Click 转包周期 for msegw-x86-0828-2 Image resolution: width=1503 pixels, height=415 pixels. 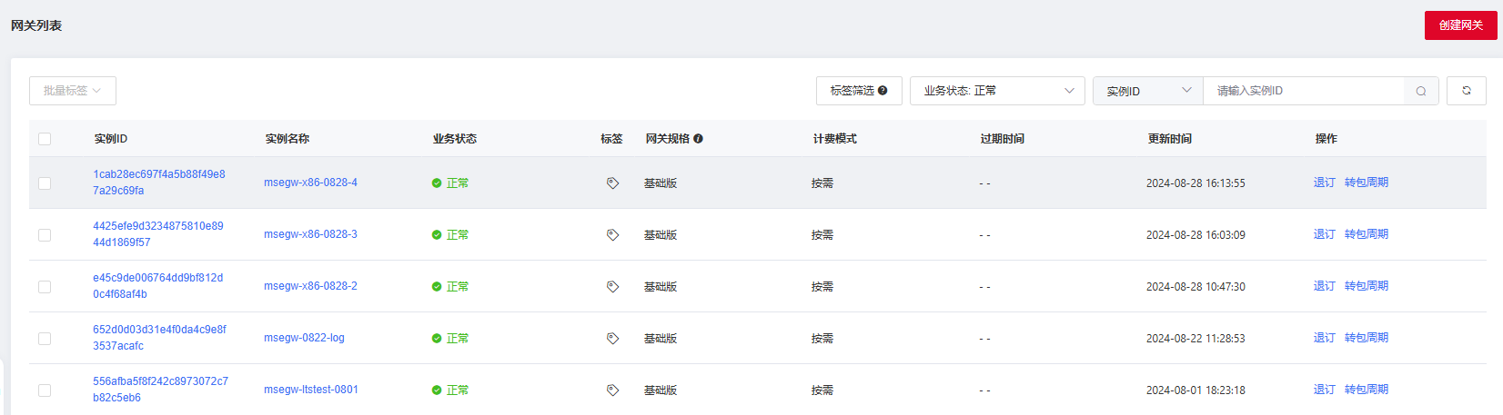tap(1367, 286)
